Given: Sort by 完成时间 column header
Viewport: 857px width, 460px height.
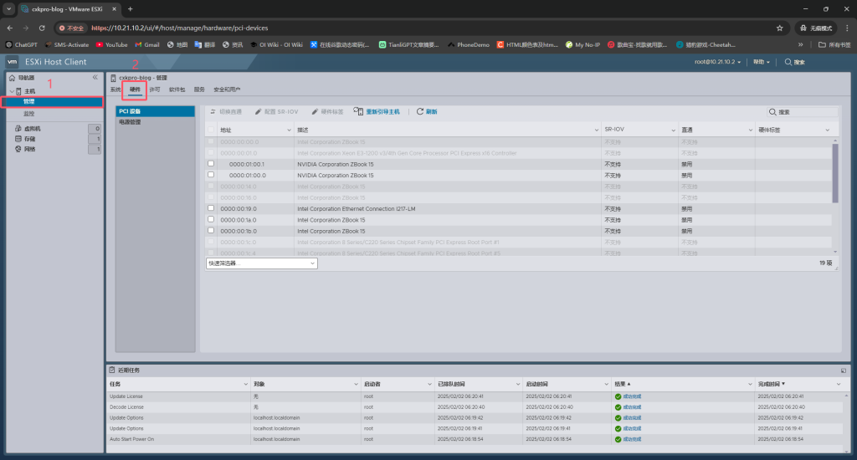Looking at the screenshot, I should (770, 384).
